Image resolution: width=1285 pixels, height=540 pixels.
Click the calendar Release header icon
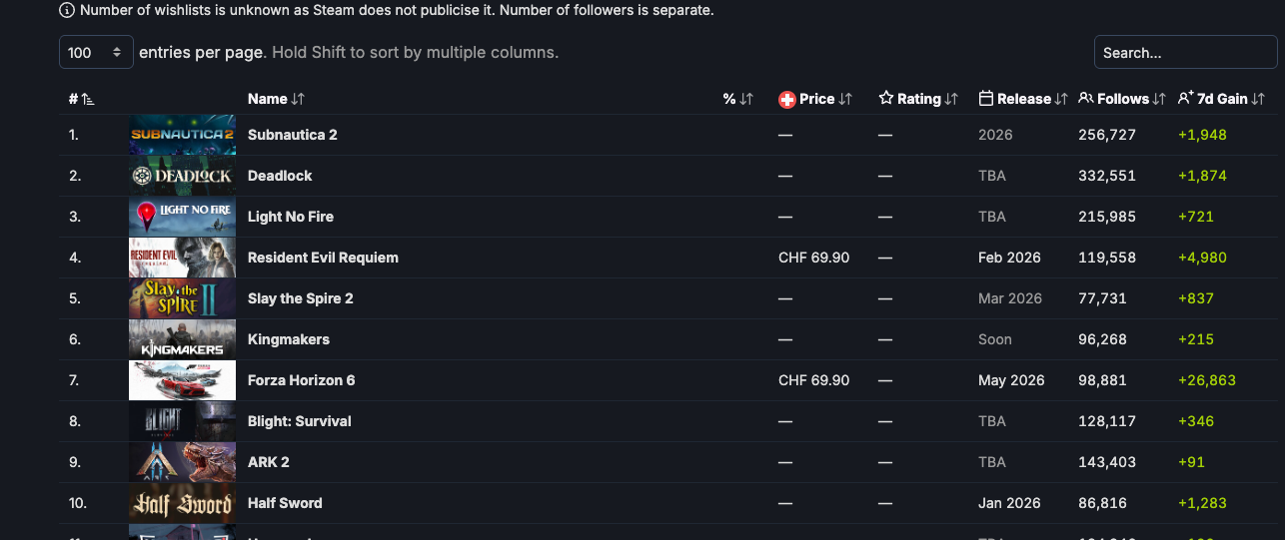click(x=986, y=99)
